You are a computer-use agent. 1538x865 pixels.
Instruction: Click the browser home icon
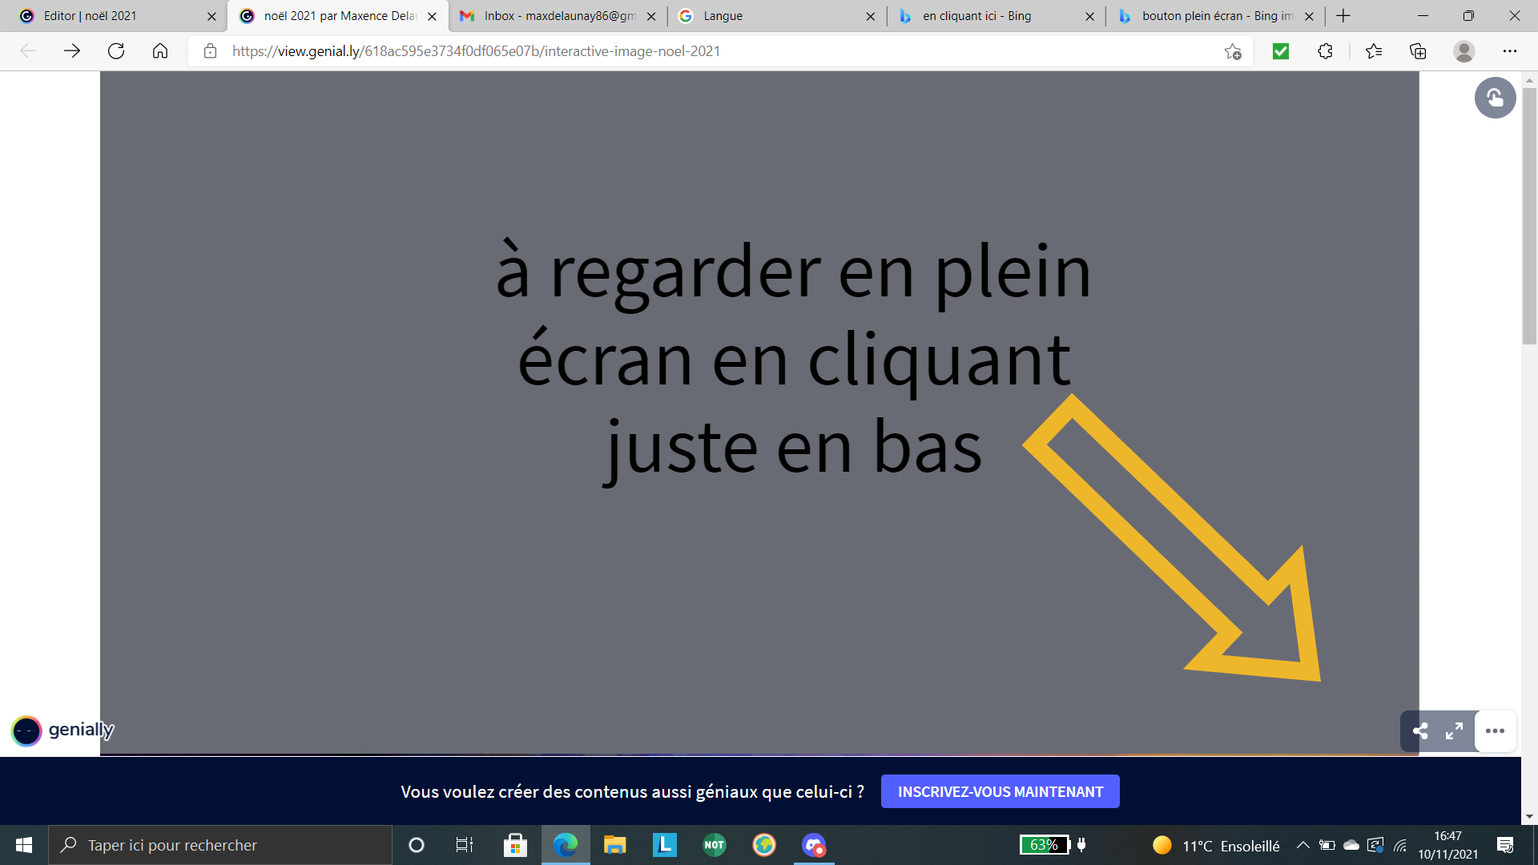coord(160,51)
